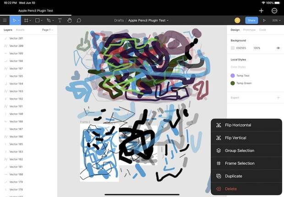This screenshot has height=197, width=284.
Task: Choose Duplicate from context menu
Action: click(246, 176)
